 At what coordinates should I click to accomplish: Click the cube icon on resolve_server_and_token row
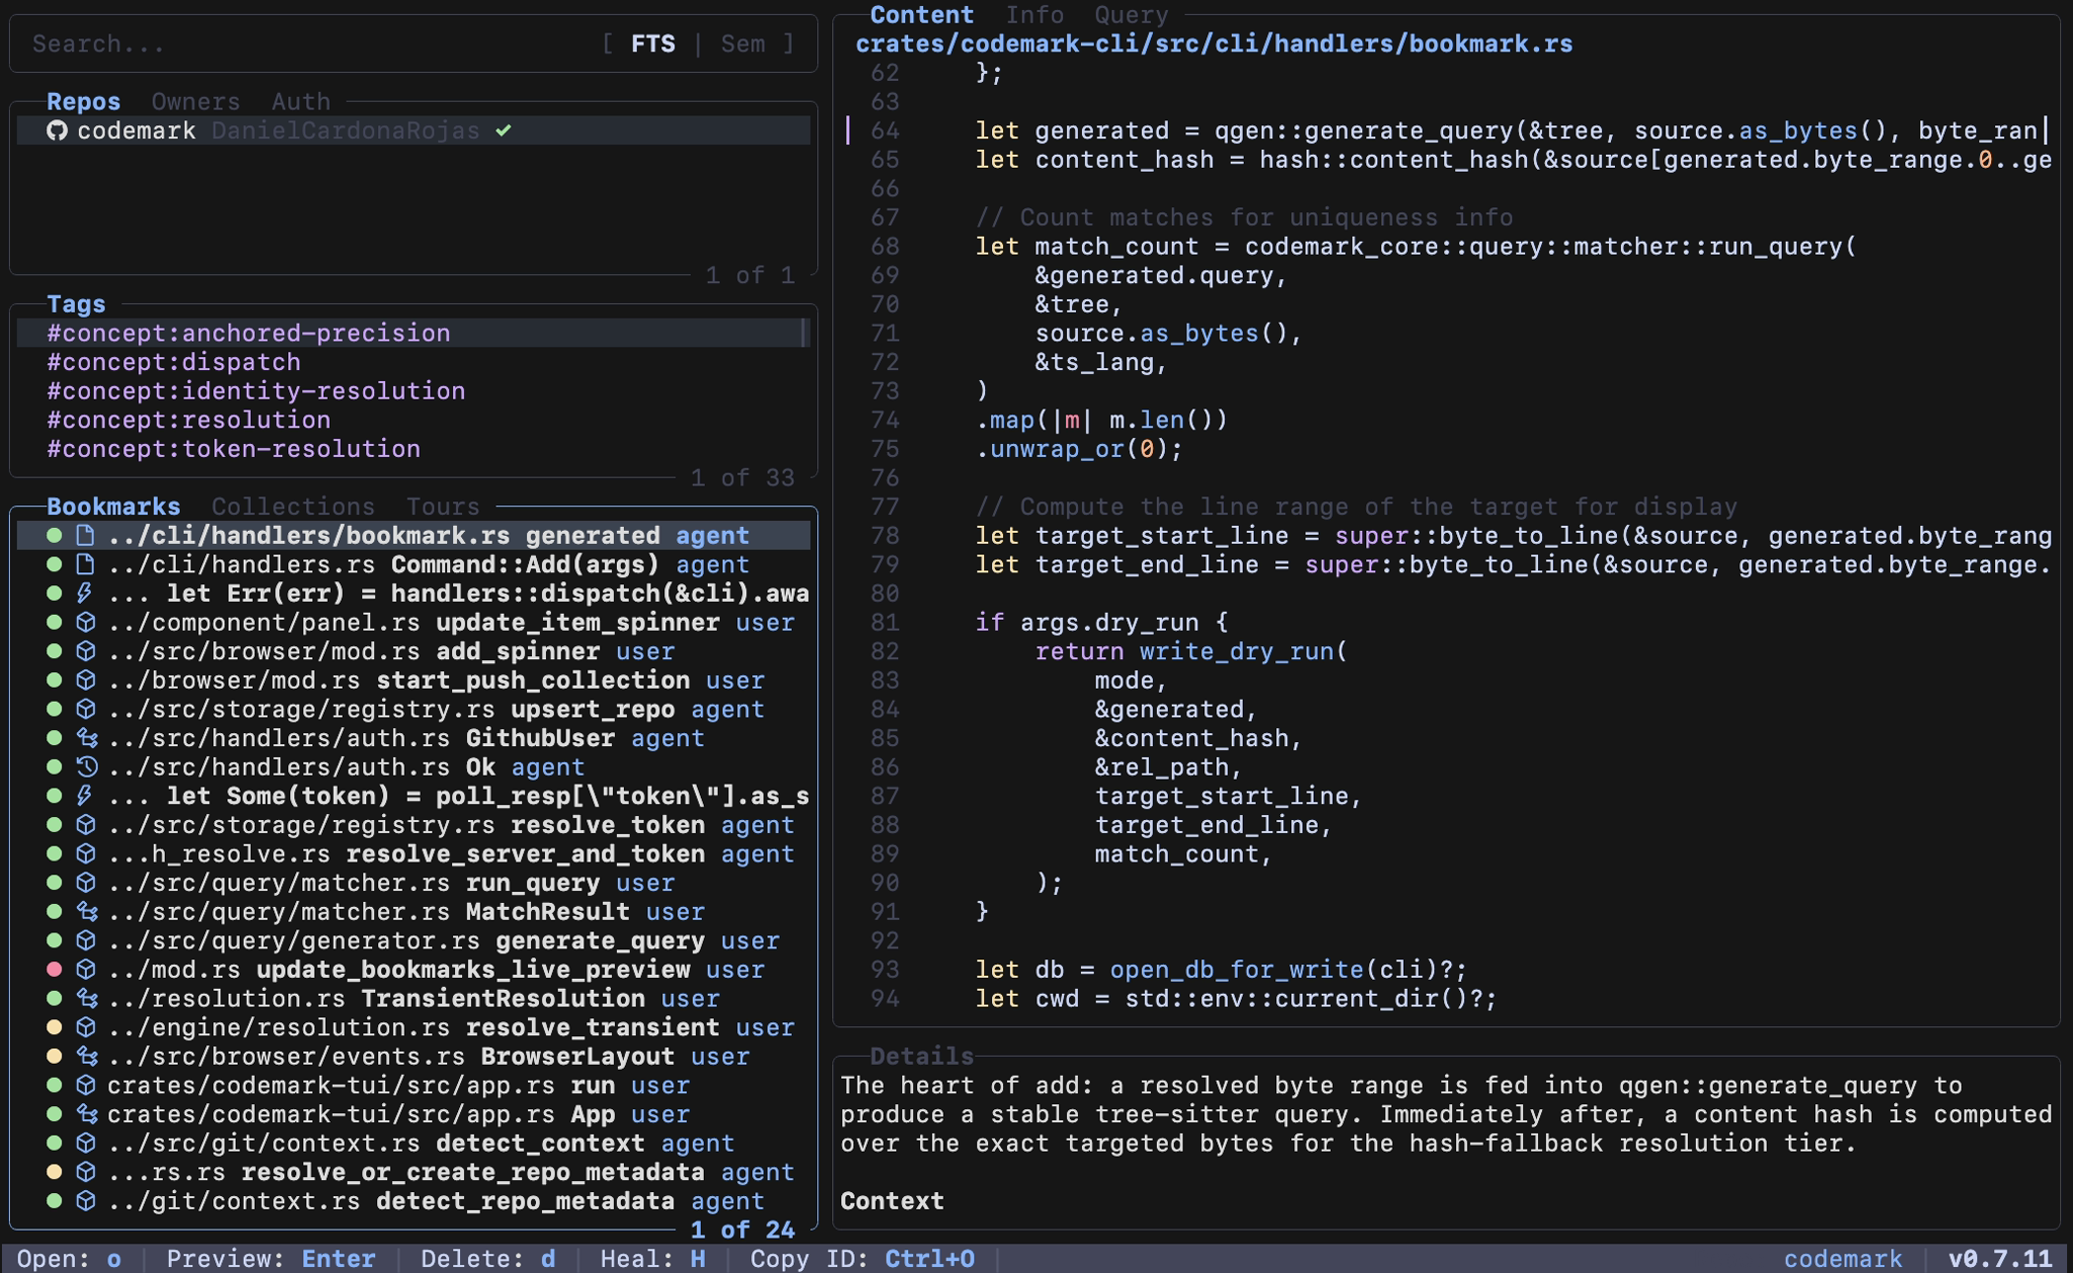tap(86, 854)
